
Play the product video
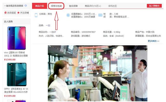[98, 73]
